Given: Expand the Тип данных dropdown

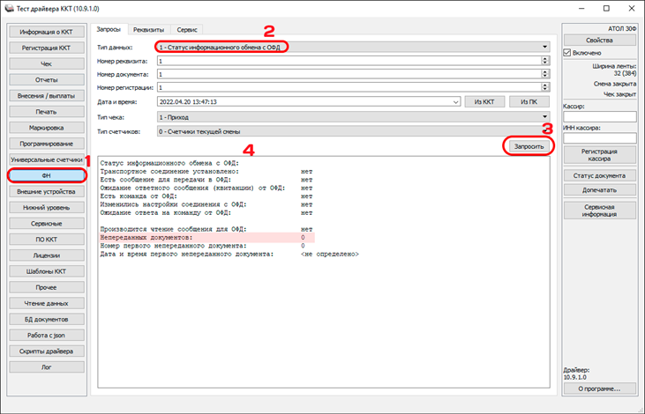Looking at the screenshot, I should (546, 46).
